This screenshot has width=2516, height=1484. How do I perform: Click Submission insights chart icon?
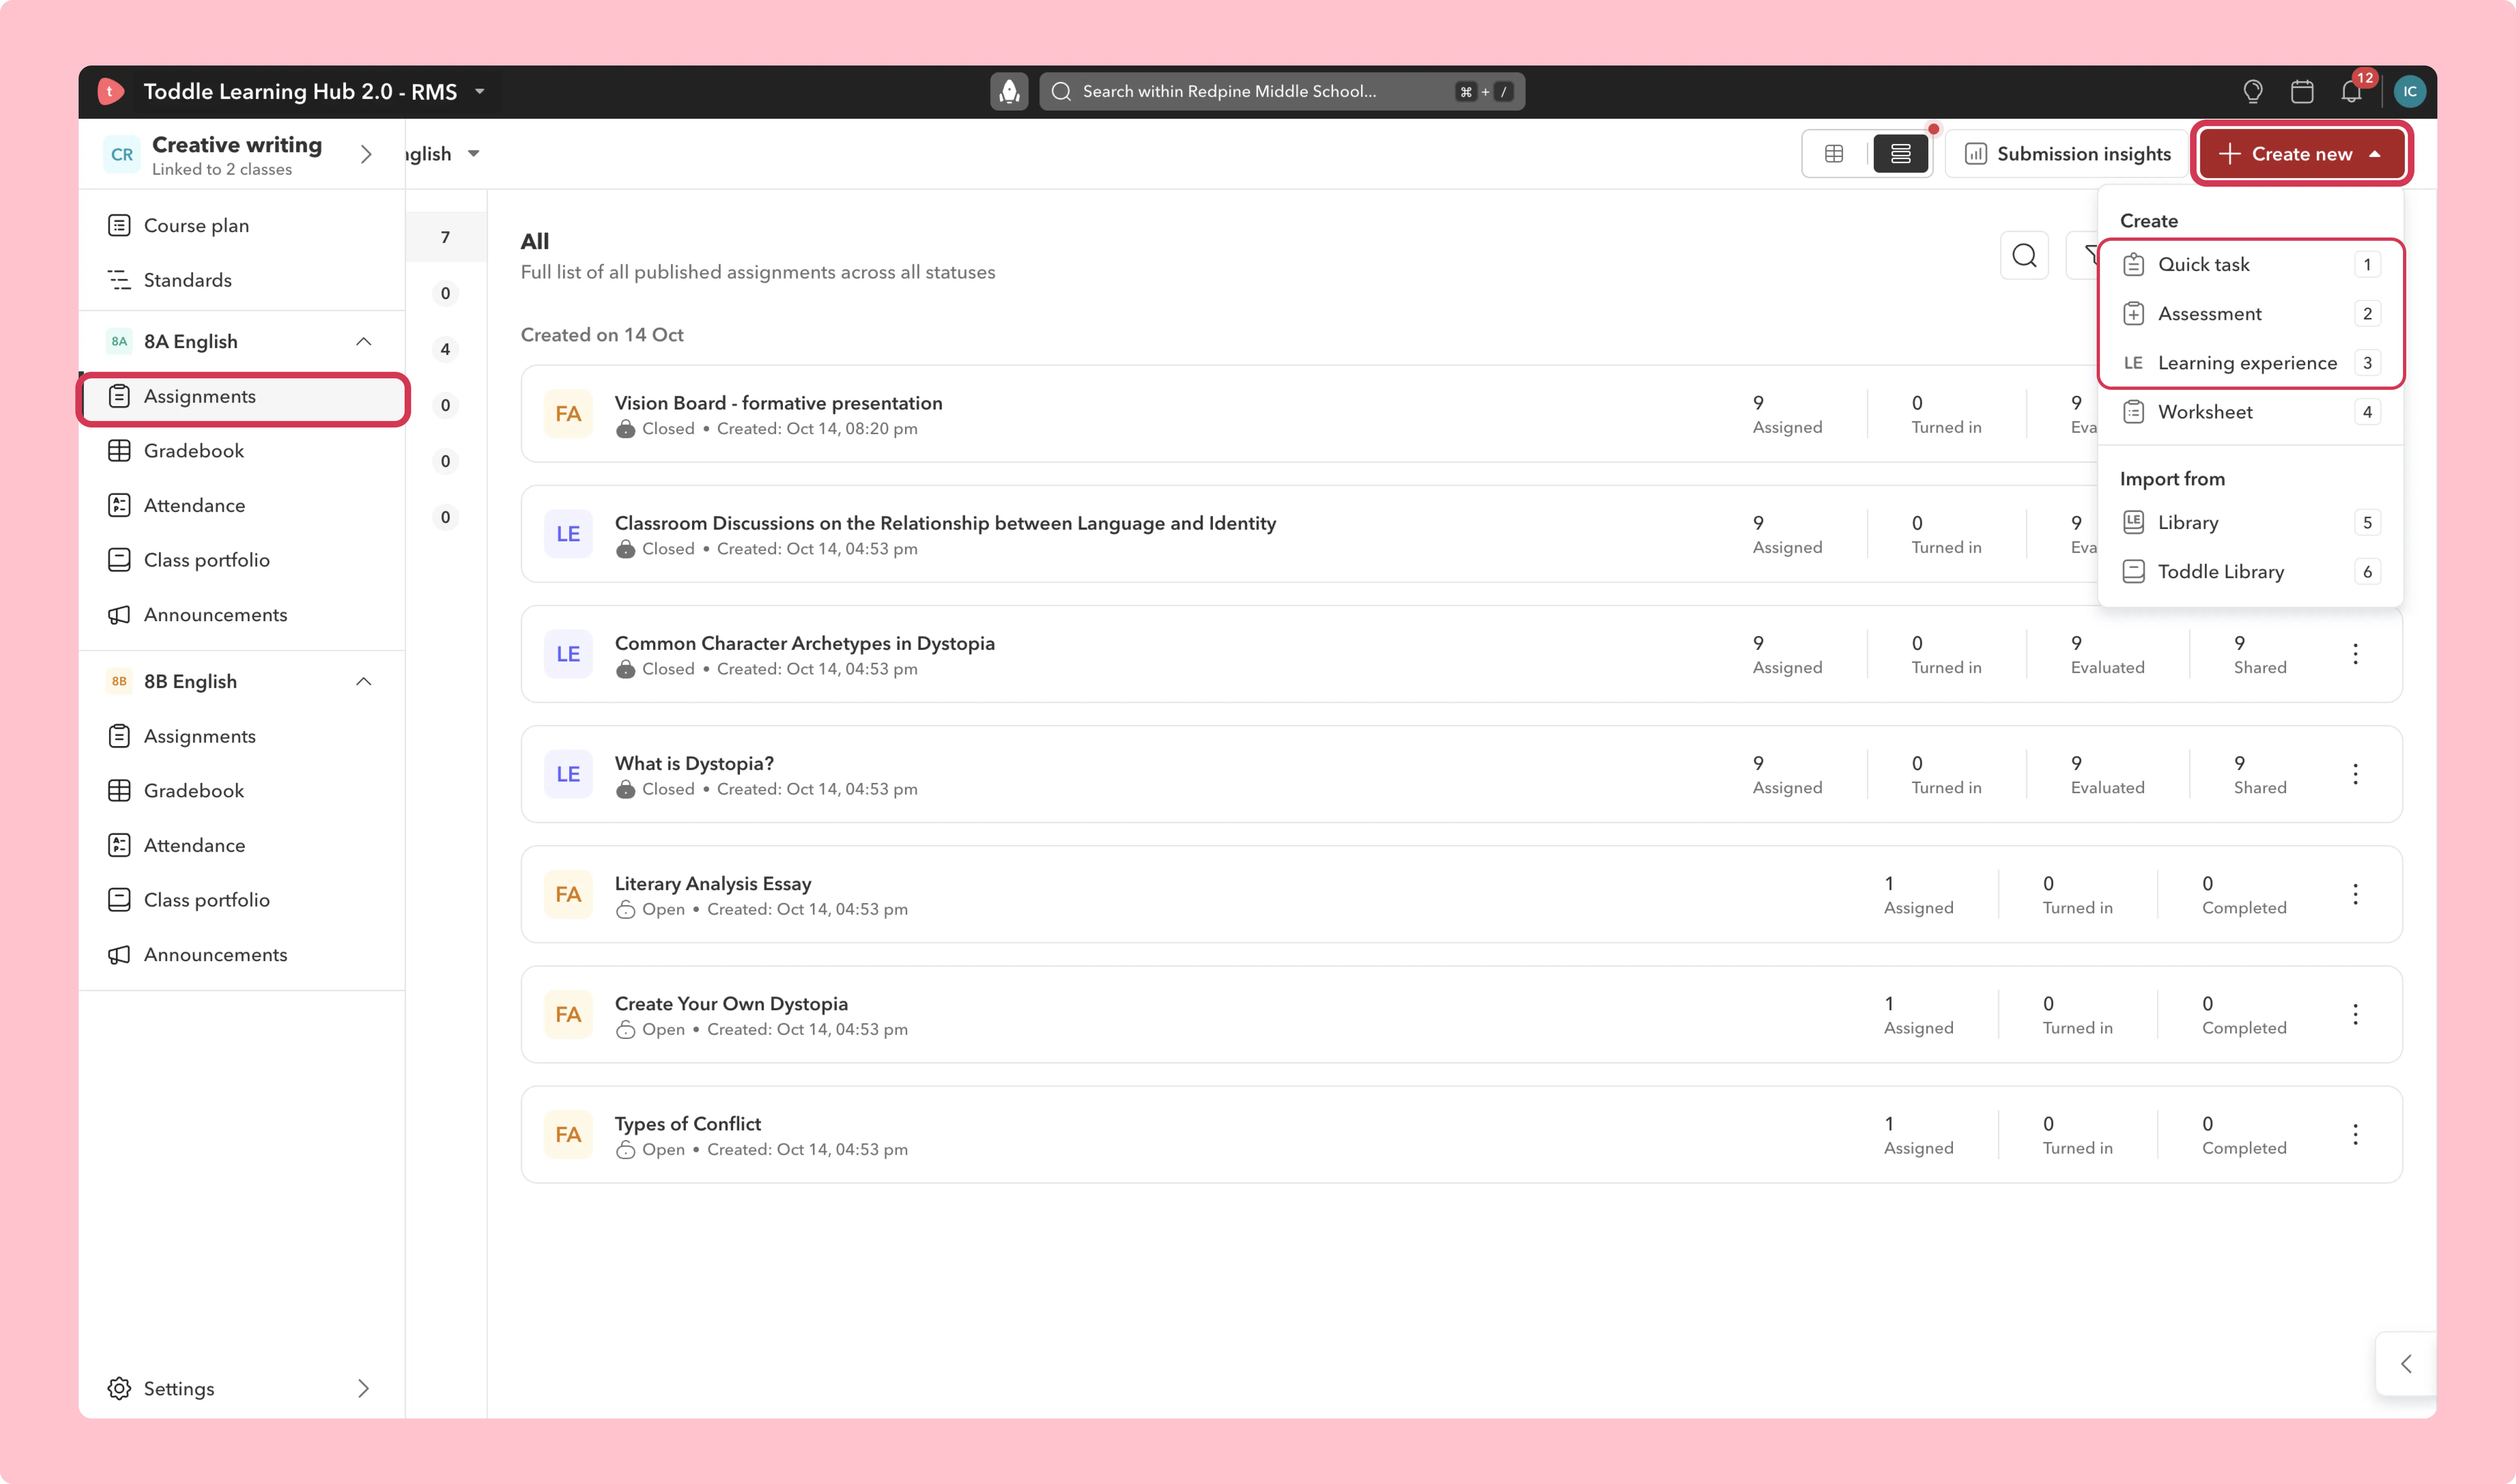[x=1975, y=154]
